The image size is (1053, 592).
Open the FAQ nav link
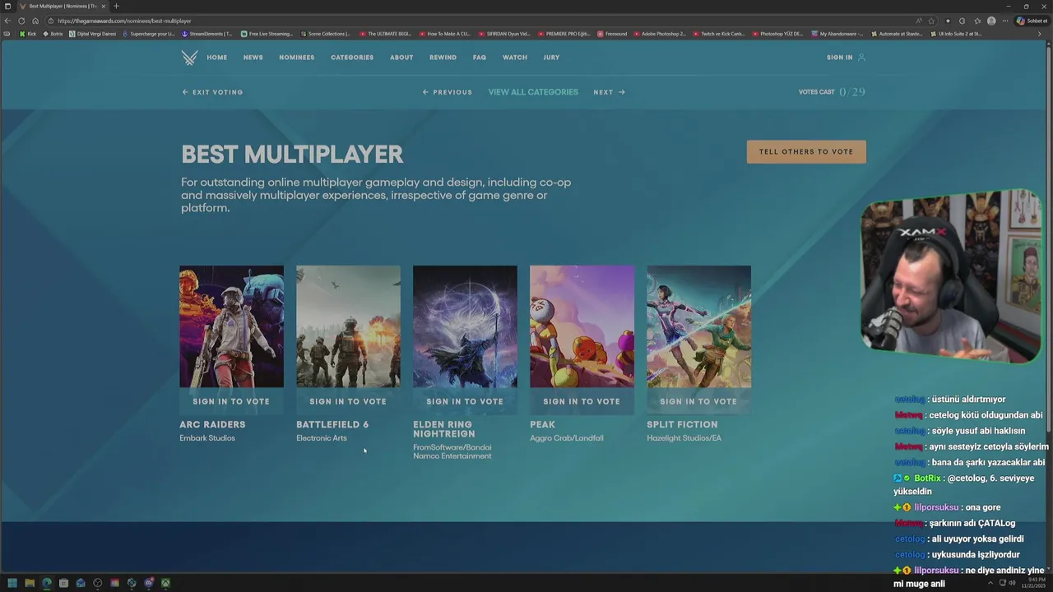coord(480,58)
